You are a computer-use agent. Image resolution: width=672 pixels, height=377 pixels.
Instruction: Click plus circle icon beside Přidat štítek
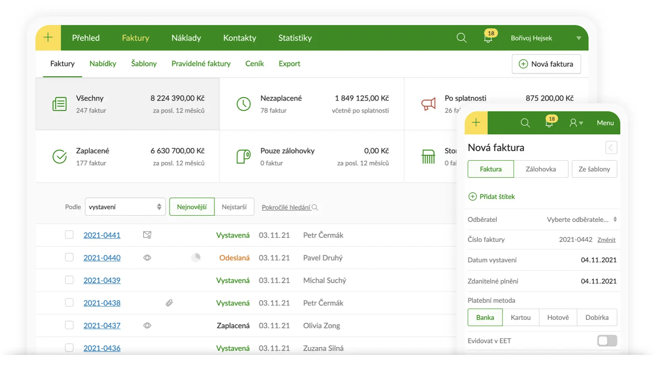(x=472, y=196)
